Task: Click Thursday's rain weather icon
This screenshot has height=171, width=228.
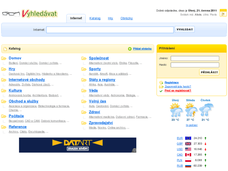Action: coord(206,110)
